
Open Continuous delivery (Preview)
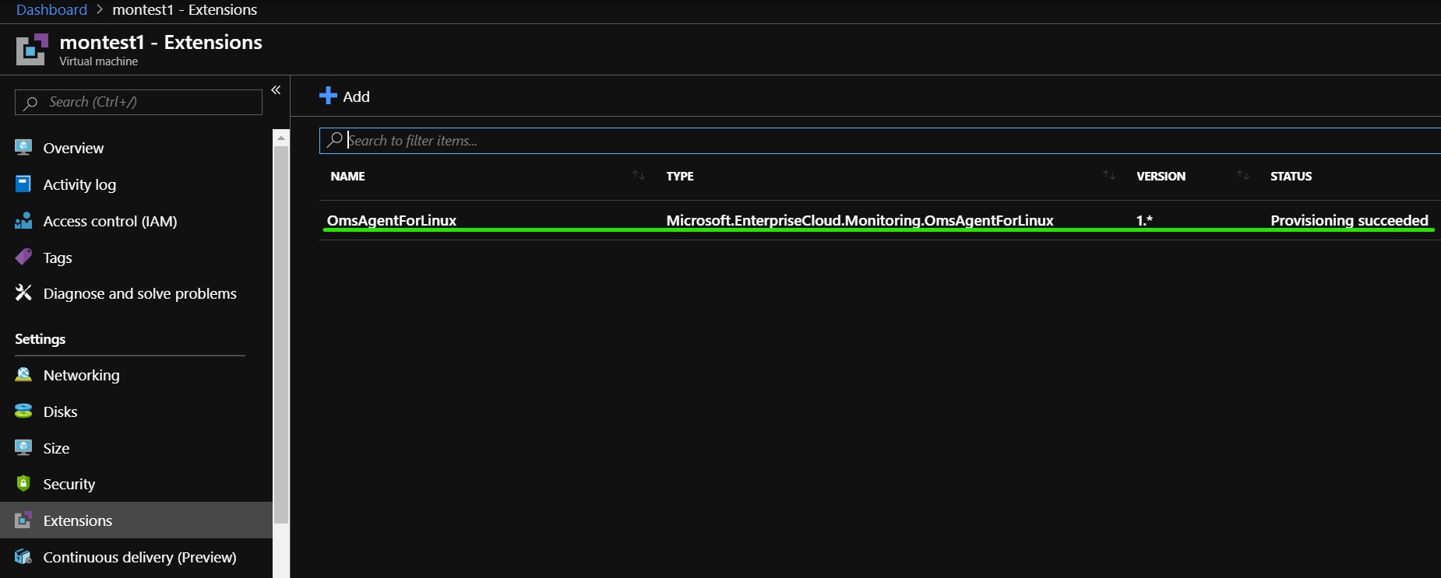(x=140, y=557)
